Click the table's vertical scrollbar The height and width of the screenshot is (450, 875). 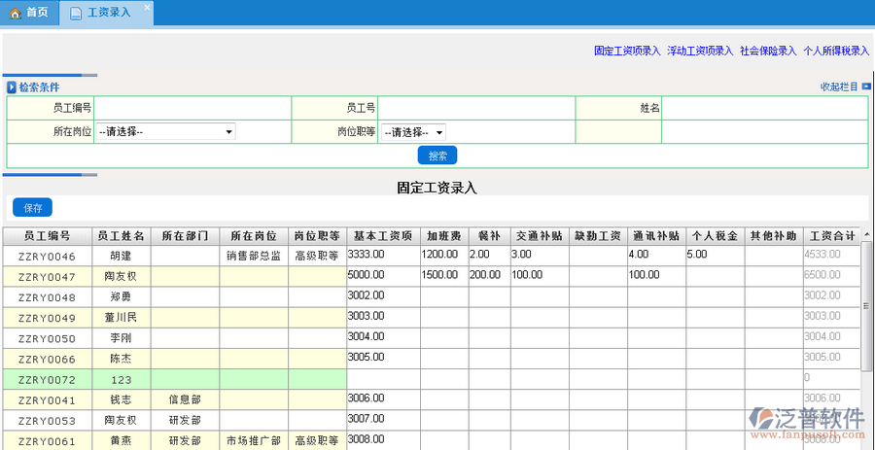coord(867,311)
